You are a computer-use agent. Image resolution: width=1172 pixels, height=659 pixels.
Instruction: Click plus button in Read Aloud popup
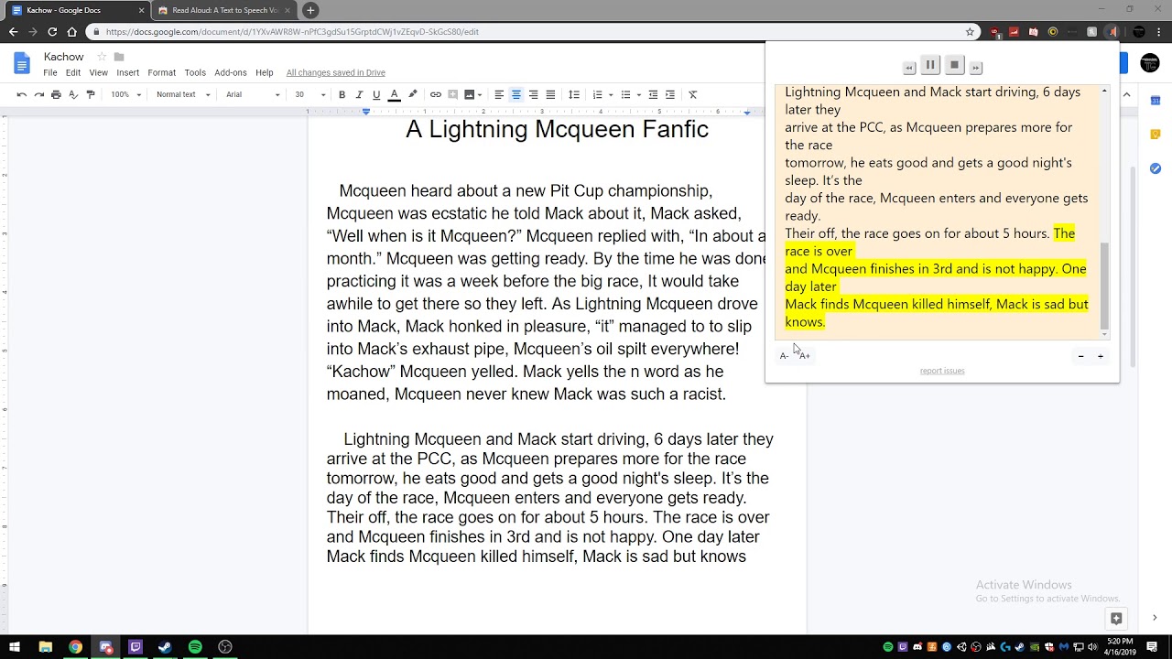1101,356
